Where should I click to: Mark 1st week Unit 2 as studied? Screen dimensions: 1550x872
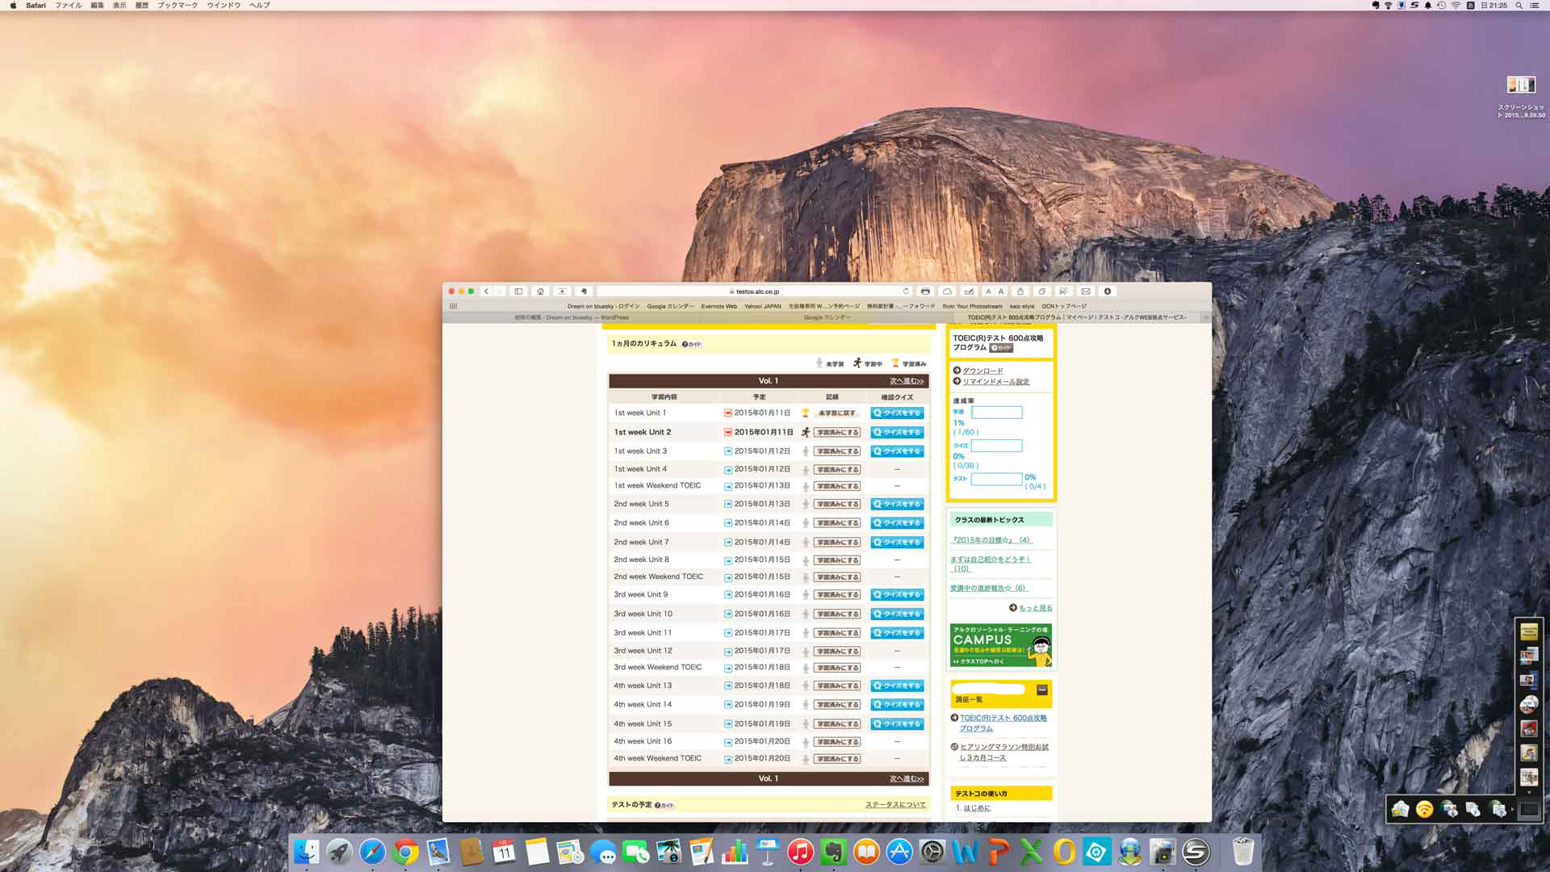click(x=836, y=433)
